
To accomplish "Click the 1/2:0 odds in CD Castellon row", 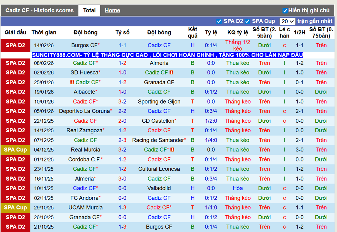I will (211, 121).
